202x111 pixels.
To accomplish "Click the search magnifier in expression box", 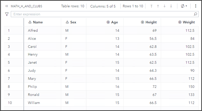I will 195,14.
